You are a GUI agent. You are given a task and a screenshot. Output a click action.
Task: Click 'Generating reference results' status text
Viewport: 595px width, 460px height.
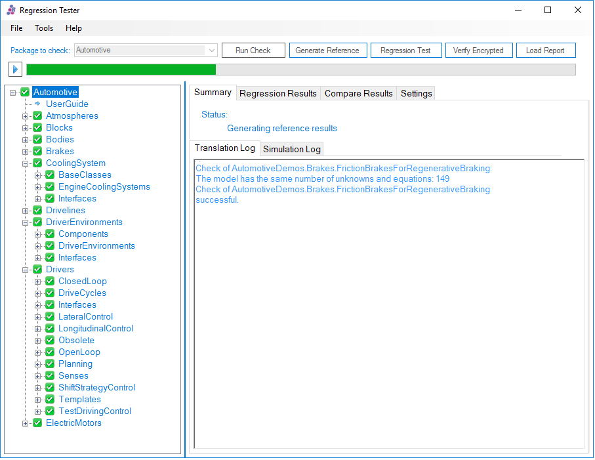click(282, 128)
